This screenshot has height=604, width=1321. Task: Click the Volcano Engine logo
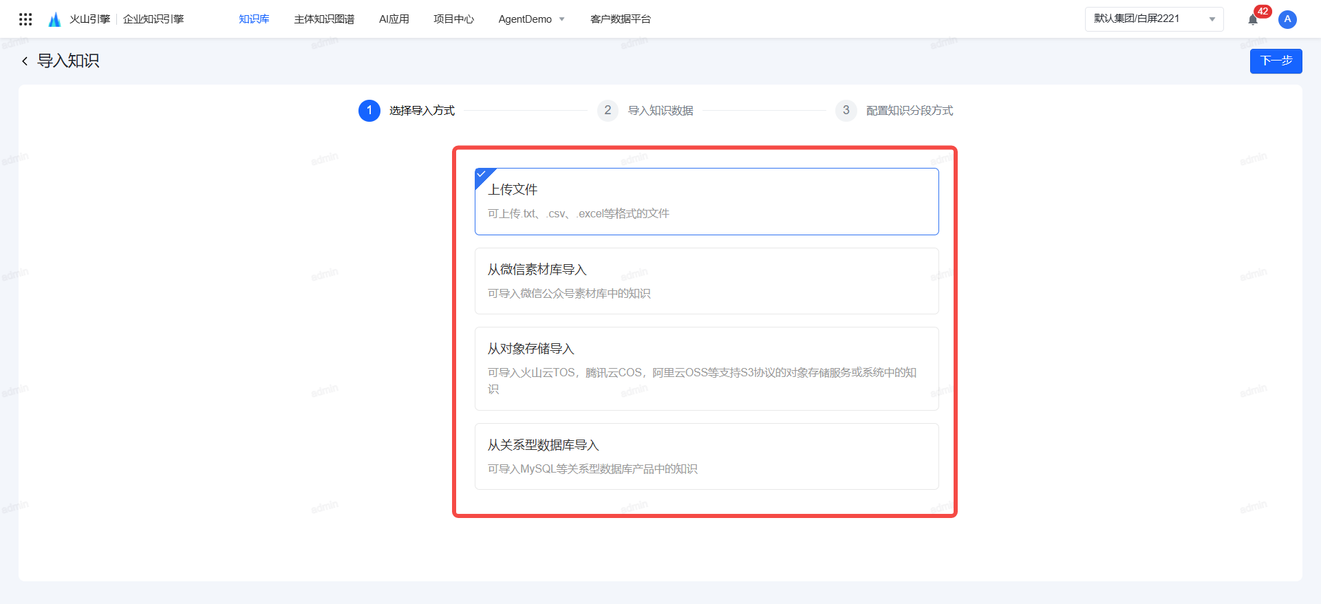tap(55, 19)
